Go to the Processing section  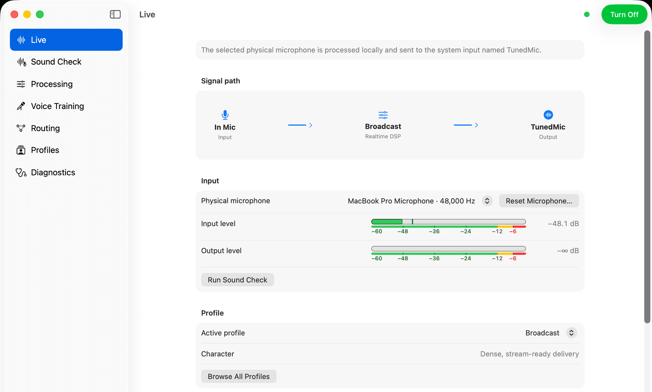click(66, 84)
